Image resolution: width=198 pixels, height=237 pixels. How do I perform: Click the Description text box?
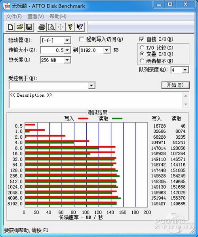[96, 100]
